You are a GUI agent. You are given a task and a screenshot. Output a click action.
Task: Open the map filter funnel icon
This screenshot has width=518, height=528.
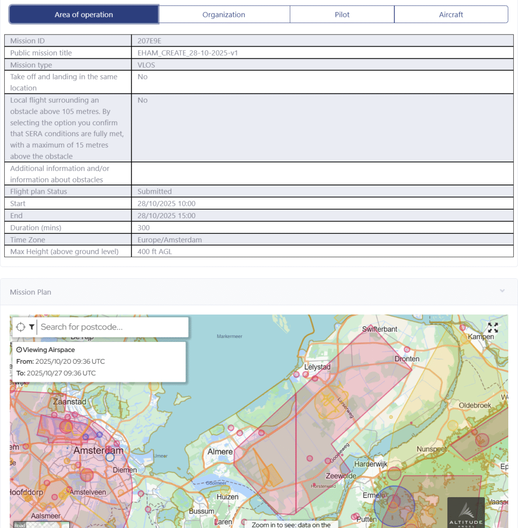click(x=31, y=327)
